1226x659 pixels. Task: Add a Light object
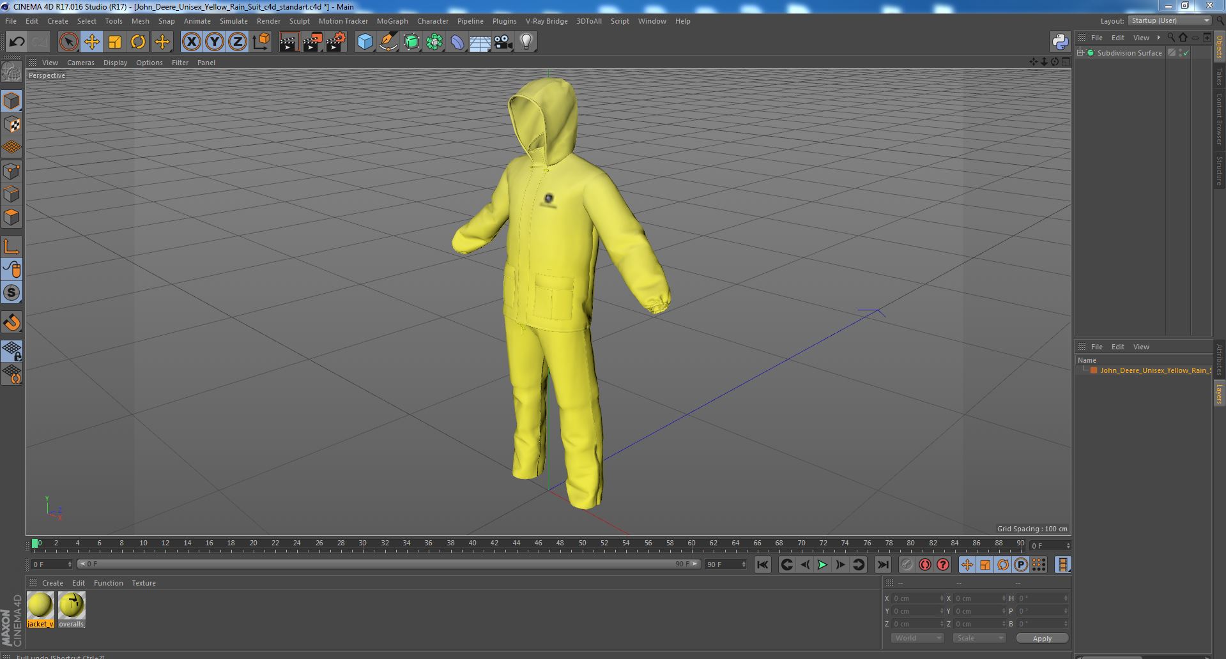pyautogui.click(x=526, y=42)
